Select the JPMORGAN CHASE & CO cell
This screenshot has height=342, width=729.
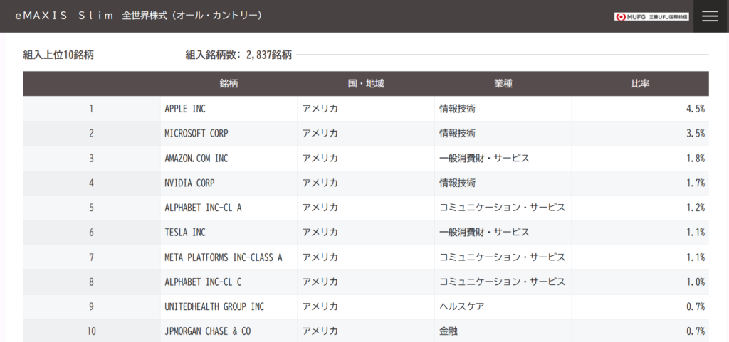(229, 331)
